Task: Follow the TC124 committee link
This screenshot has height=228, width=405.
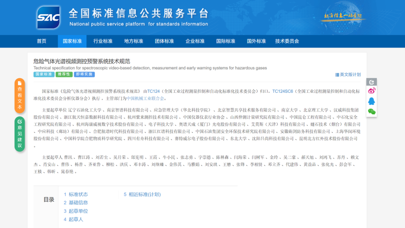Action: tap(153, 91)
